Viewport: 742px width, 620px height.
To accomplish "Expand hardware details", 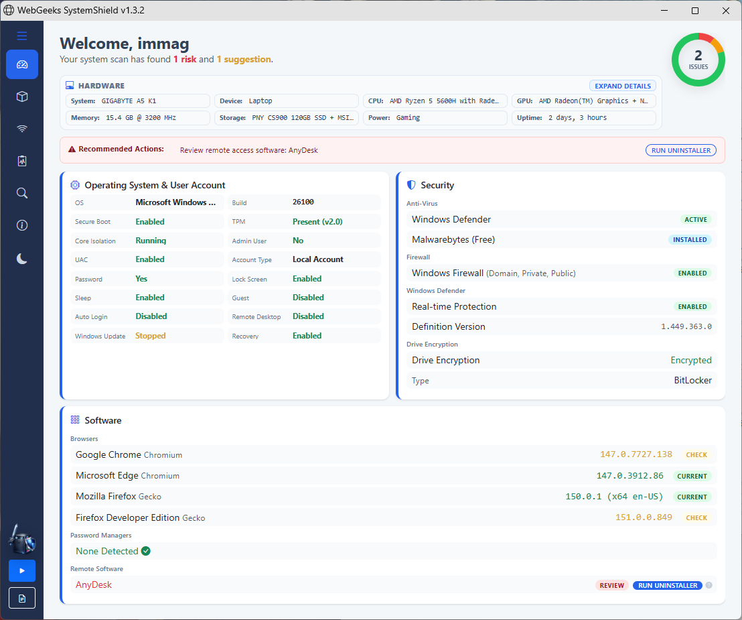I will tap(623, 86).
